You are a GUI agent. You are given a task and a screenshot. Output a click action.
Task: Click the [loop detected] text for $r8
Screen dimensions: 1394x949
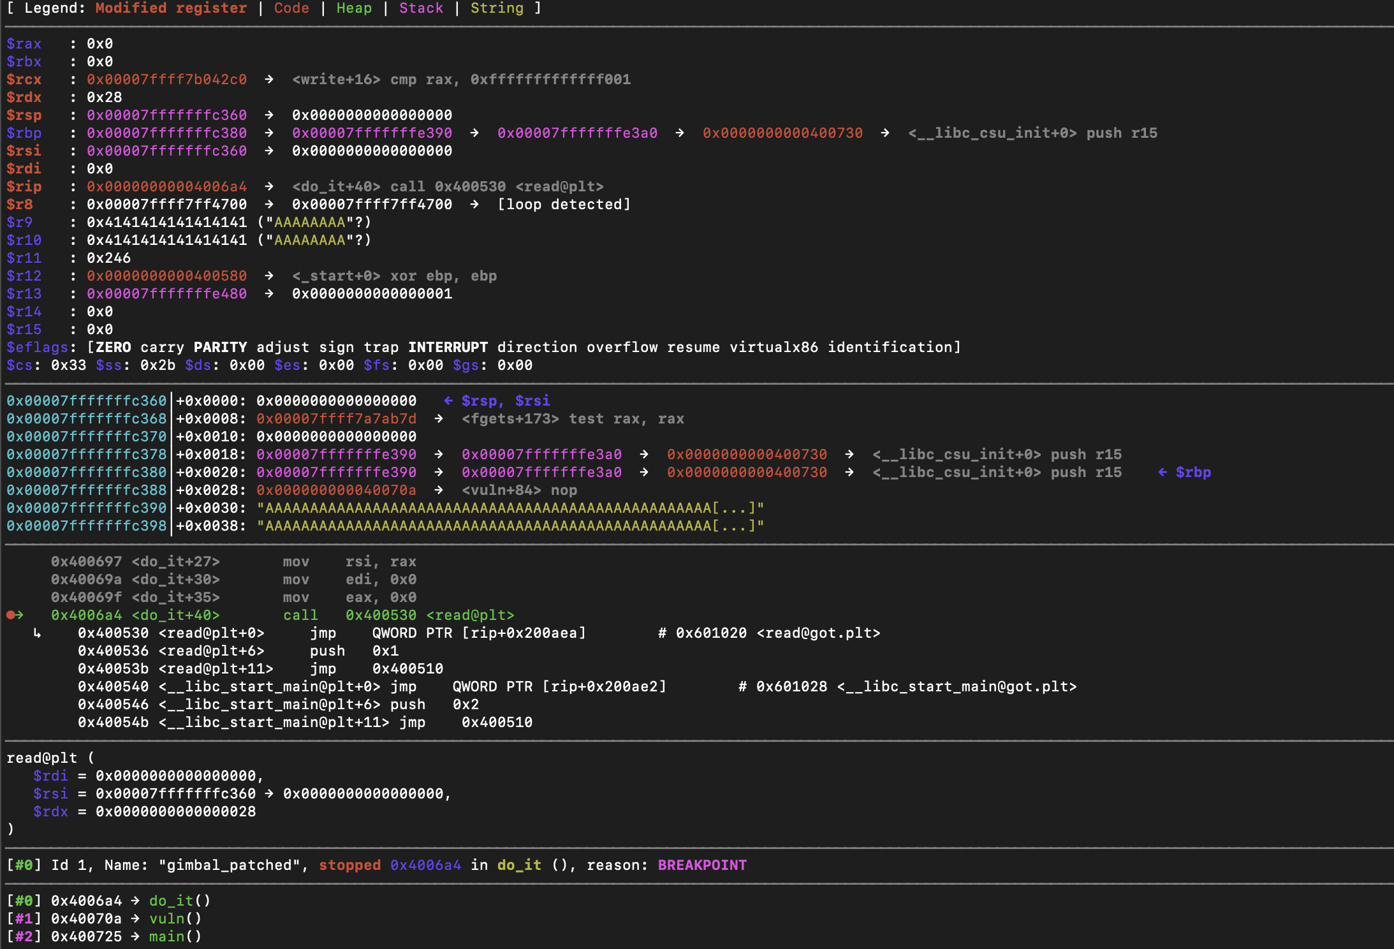click(564, 205)
